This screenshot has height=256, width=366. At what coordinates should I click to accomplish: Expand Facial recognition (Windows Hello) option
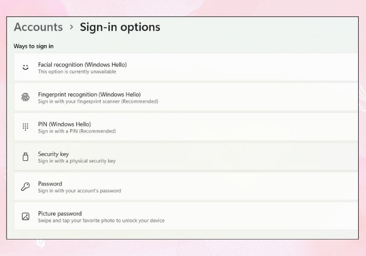pyautogui.click(x=186, y=67)
